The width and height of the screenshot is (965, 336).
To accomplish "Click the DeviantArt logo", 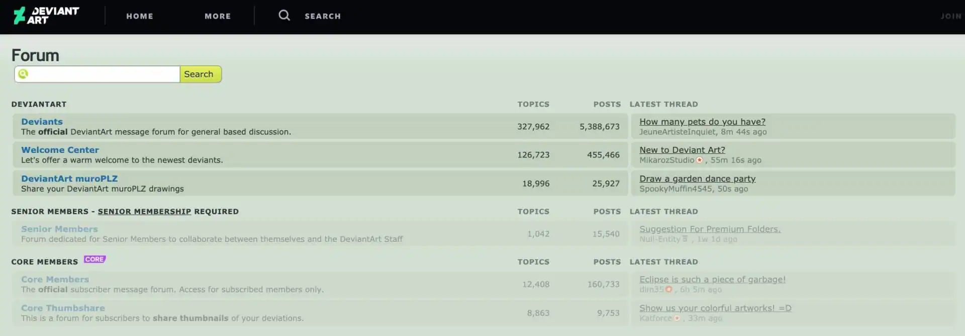I will point(46,16).
